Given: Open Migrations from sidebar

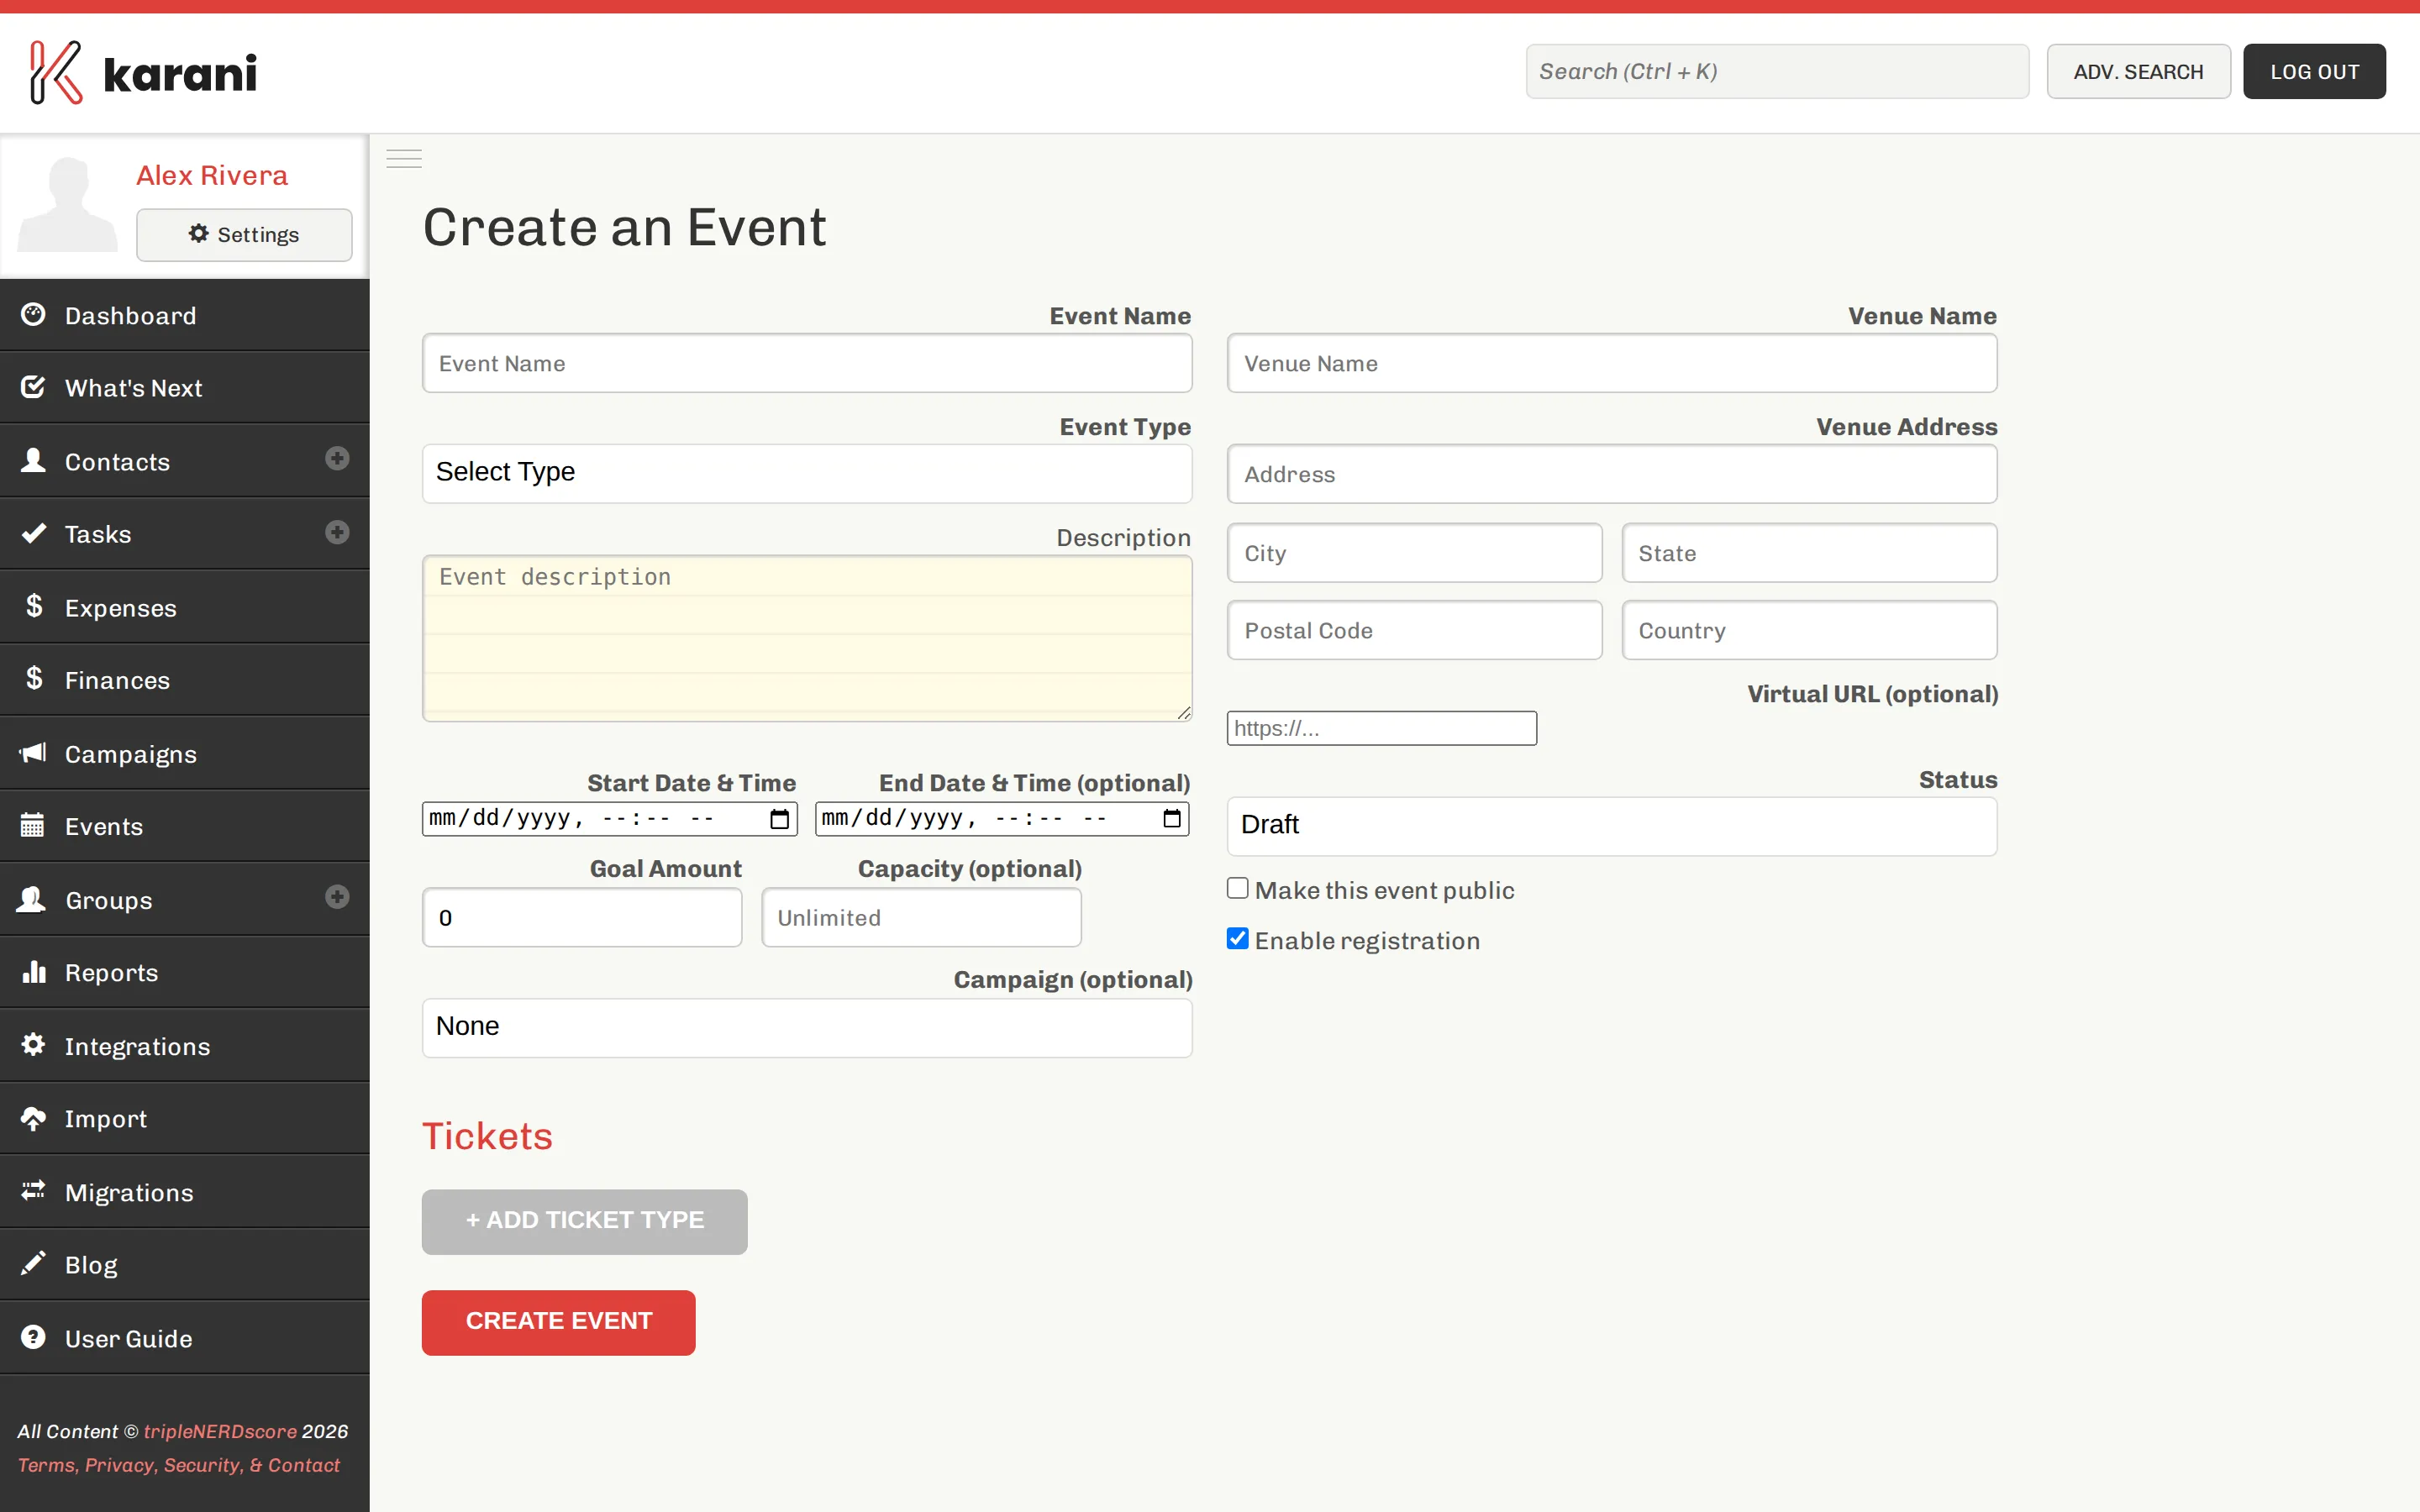Looking at the screenshot, I should tap(185, 1192).
